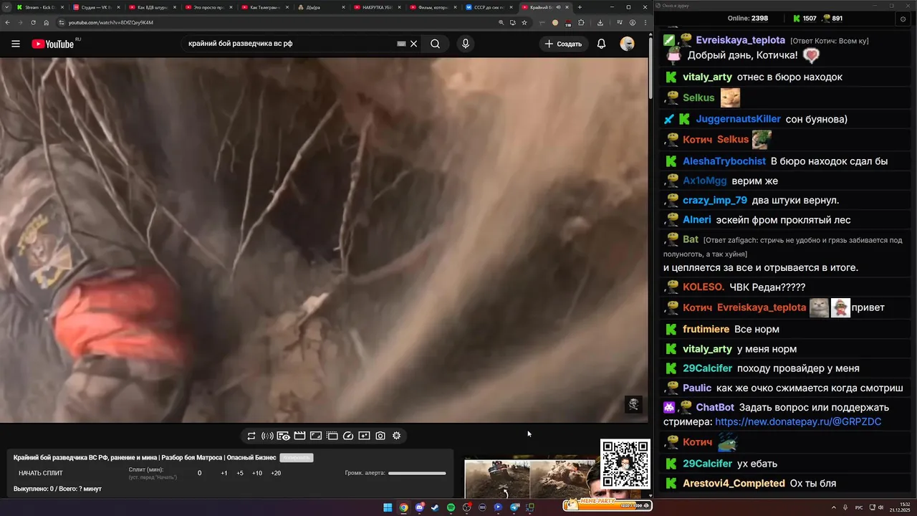Click the resize-player rectangle icon
The image size is (917, 516).
pyautogui.click(x=316, y=436)
